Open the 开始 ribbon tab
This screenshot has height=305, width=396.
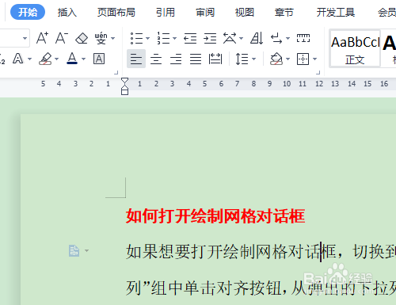pos(28,12)
